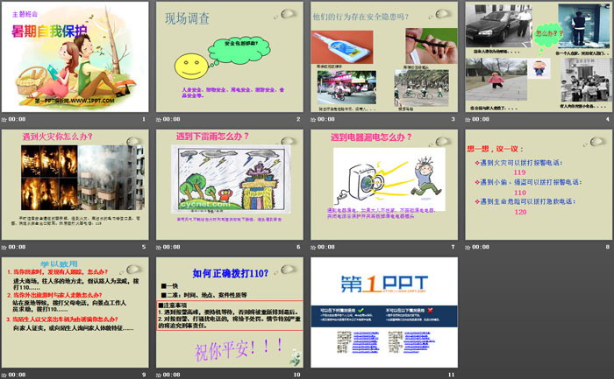Viewport: 614px width, 379px height.
Task: Click the 00:08 timing under slide 3
Action: tap(325, 119)
